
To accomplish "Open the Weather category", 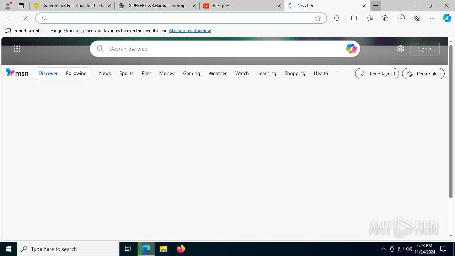I will (x=218, y=73).
